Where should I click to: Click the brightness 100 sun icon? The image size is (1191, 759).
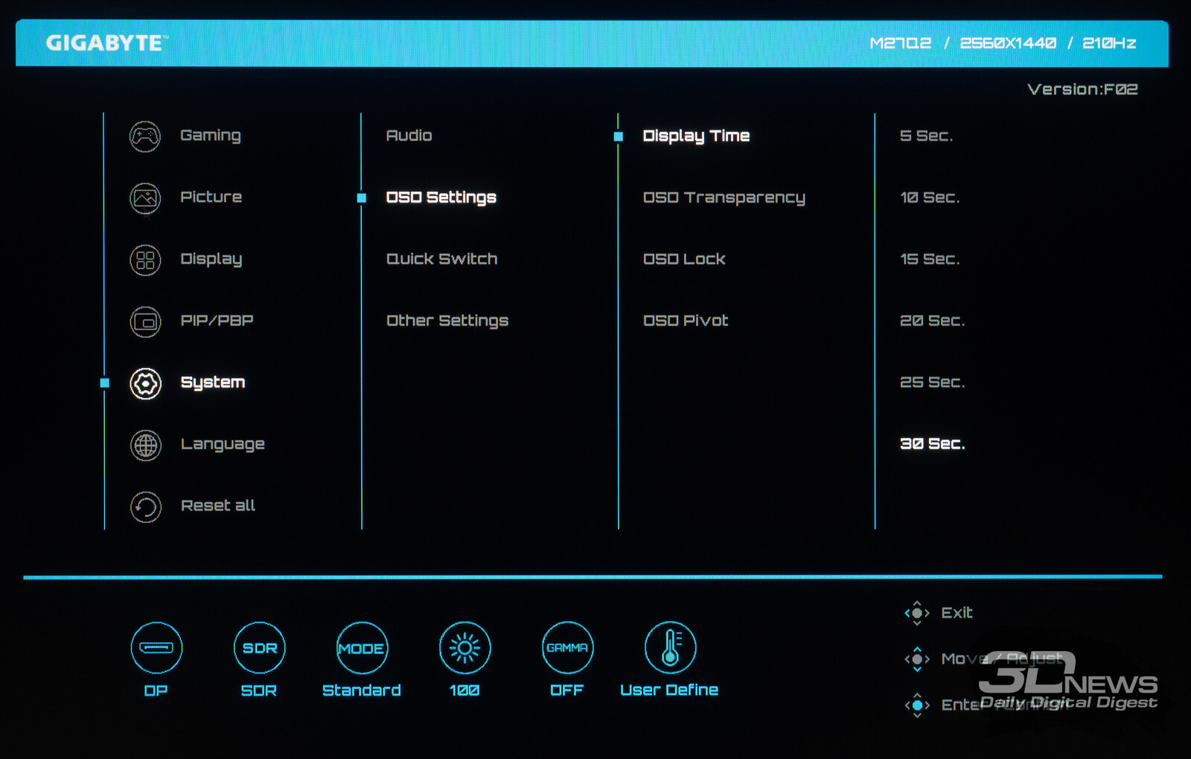[x=464, y=647]
